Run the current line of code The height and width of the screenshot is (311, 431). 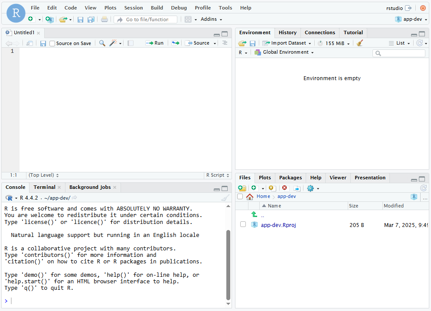[154, 43]
